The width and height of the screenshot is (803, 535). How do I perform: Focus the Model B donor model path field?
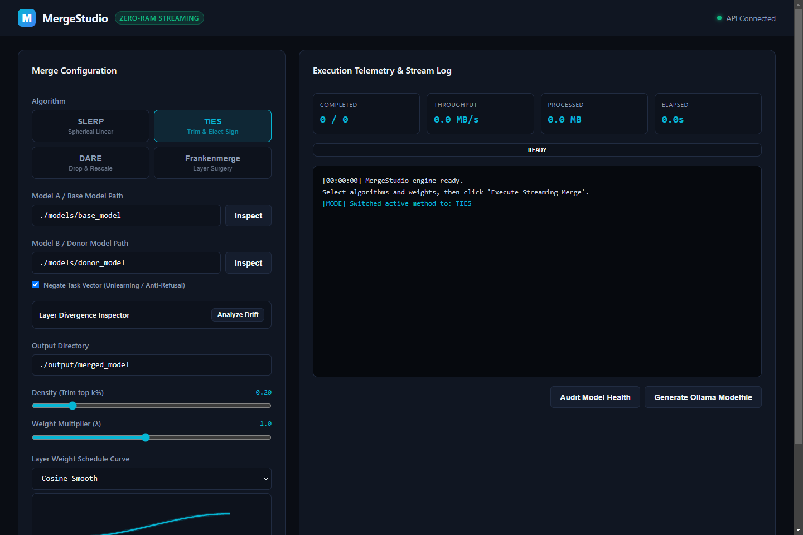click(126, 263)
